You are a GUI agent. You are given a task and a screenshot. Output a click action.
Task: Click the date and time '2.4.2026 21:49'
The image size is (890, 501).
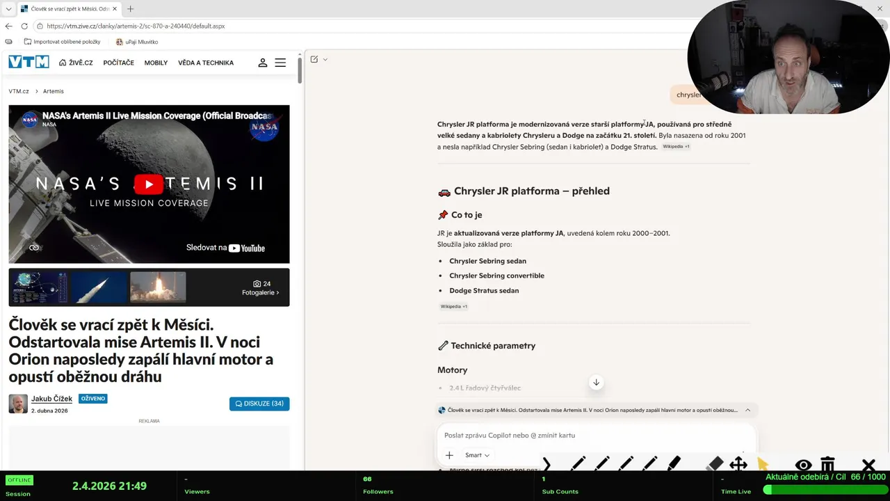tap(109, 486)
